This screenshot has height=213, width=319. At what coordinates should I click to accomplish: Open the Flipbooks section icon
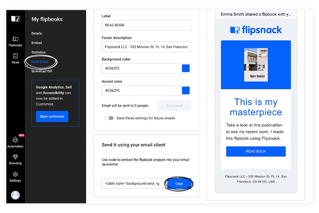coord(15,39)
